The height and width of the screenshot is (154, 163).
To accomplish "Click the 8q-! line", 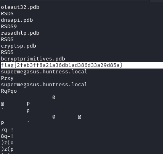I will point(7,136).
